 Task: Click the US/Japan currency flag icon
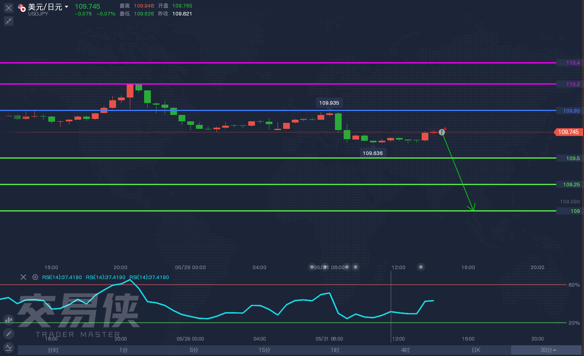pos(22,8)
